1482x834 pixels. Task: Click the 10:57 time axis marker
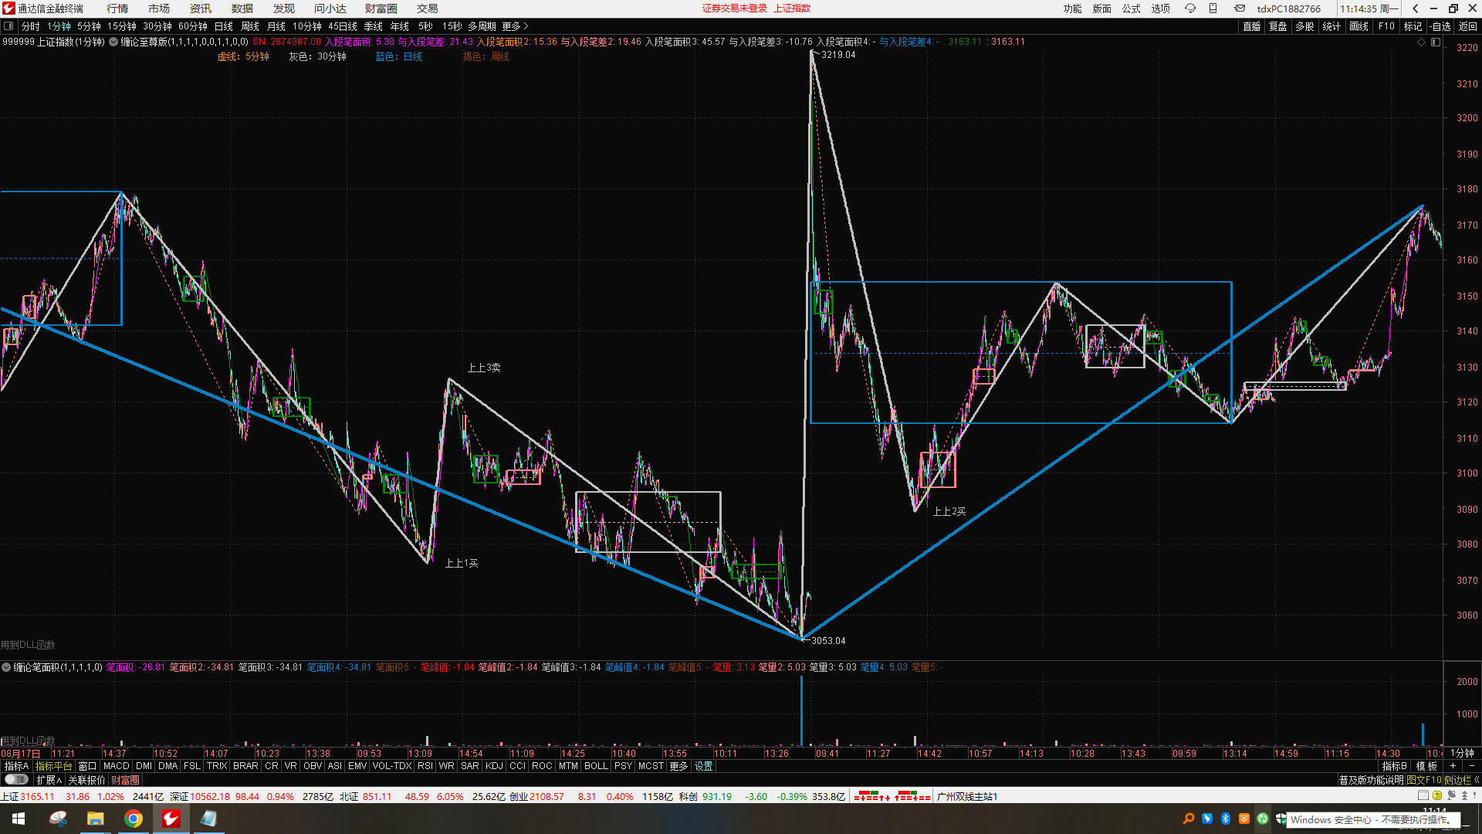pos(980,753)
